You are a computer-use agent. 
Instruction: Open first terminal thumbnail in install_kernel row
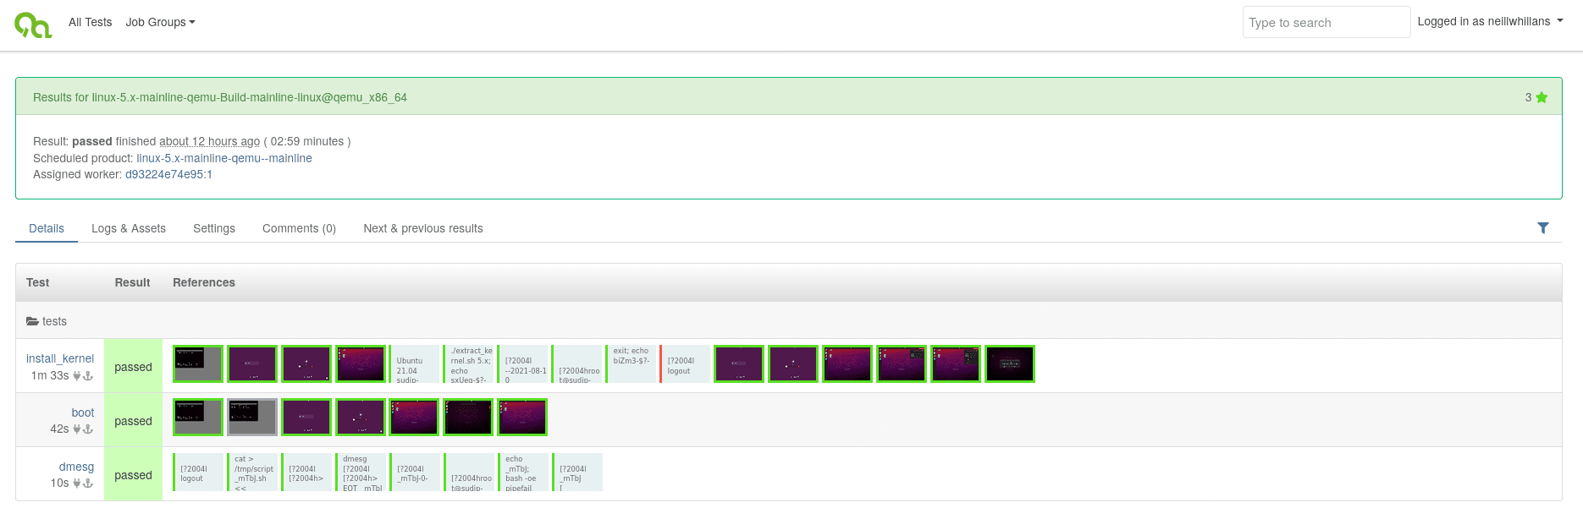(198, 363)
